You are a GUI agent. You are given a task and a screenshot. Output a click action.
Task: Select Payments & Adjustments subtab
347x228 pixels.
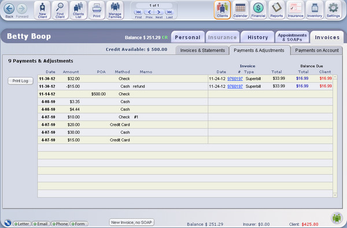[x=259, y=50]
